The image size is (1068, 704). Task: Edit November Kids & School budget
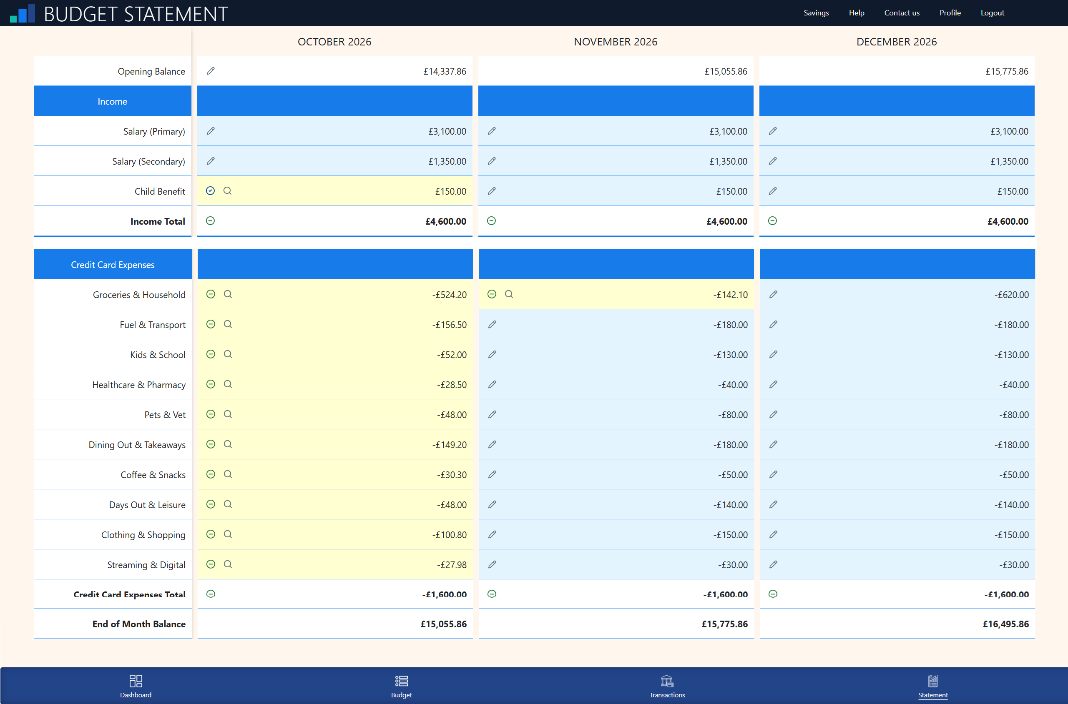pyautogui.click(x=492, y=354)
